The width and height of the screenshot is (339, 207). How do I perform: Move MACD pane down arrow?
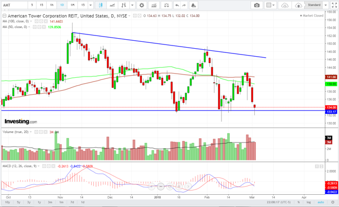click(322, 166)
